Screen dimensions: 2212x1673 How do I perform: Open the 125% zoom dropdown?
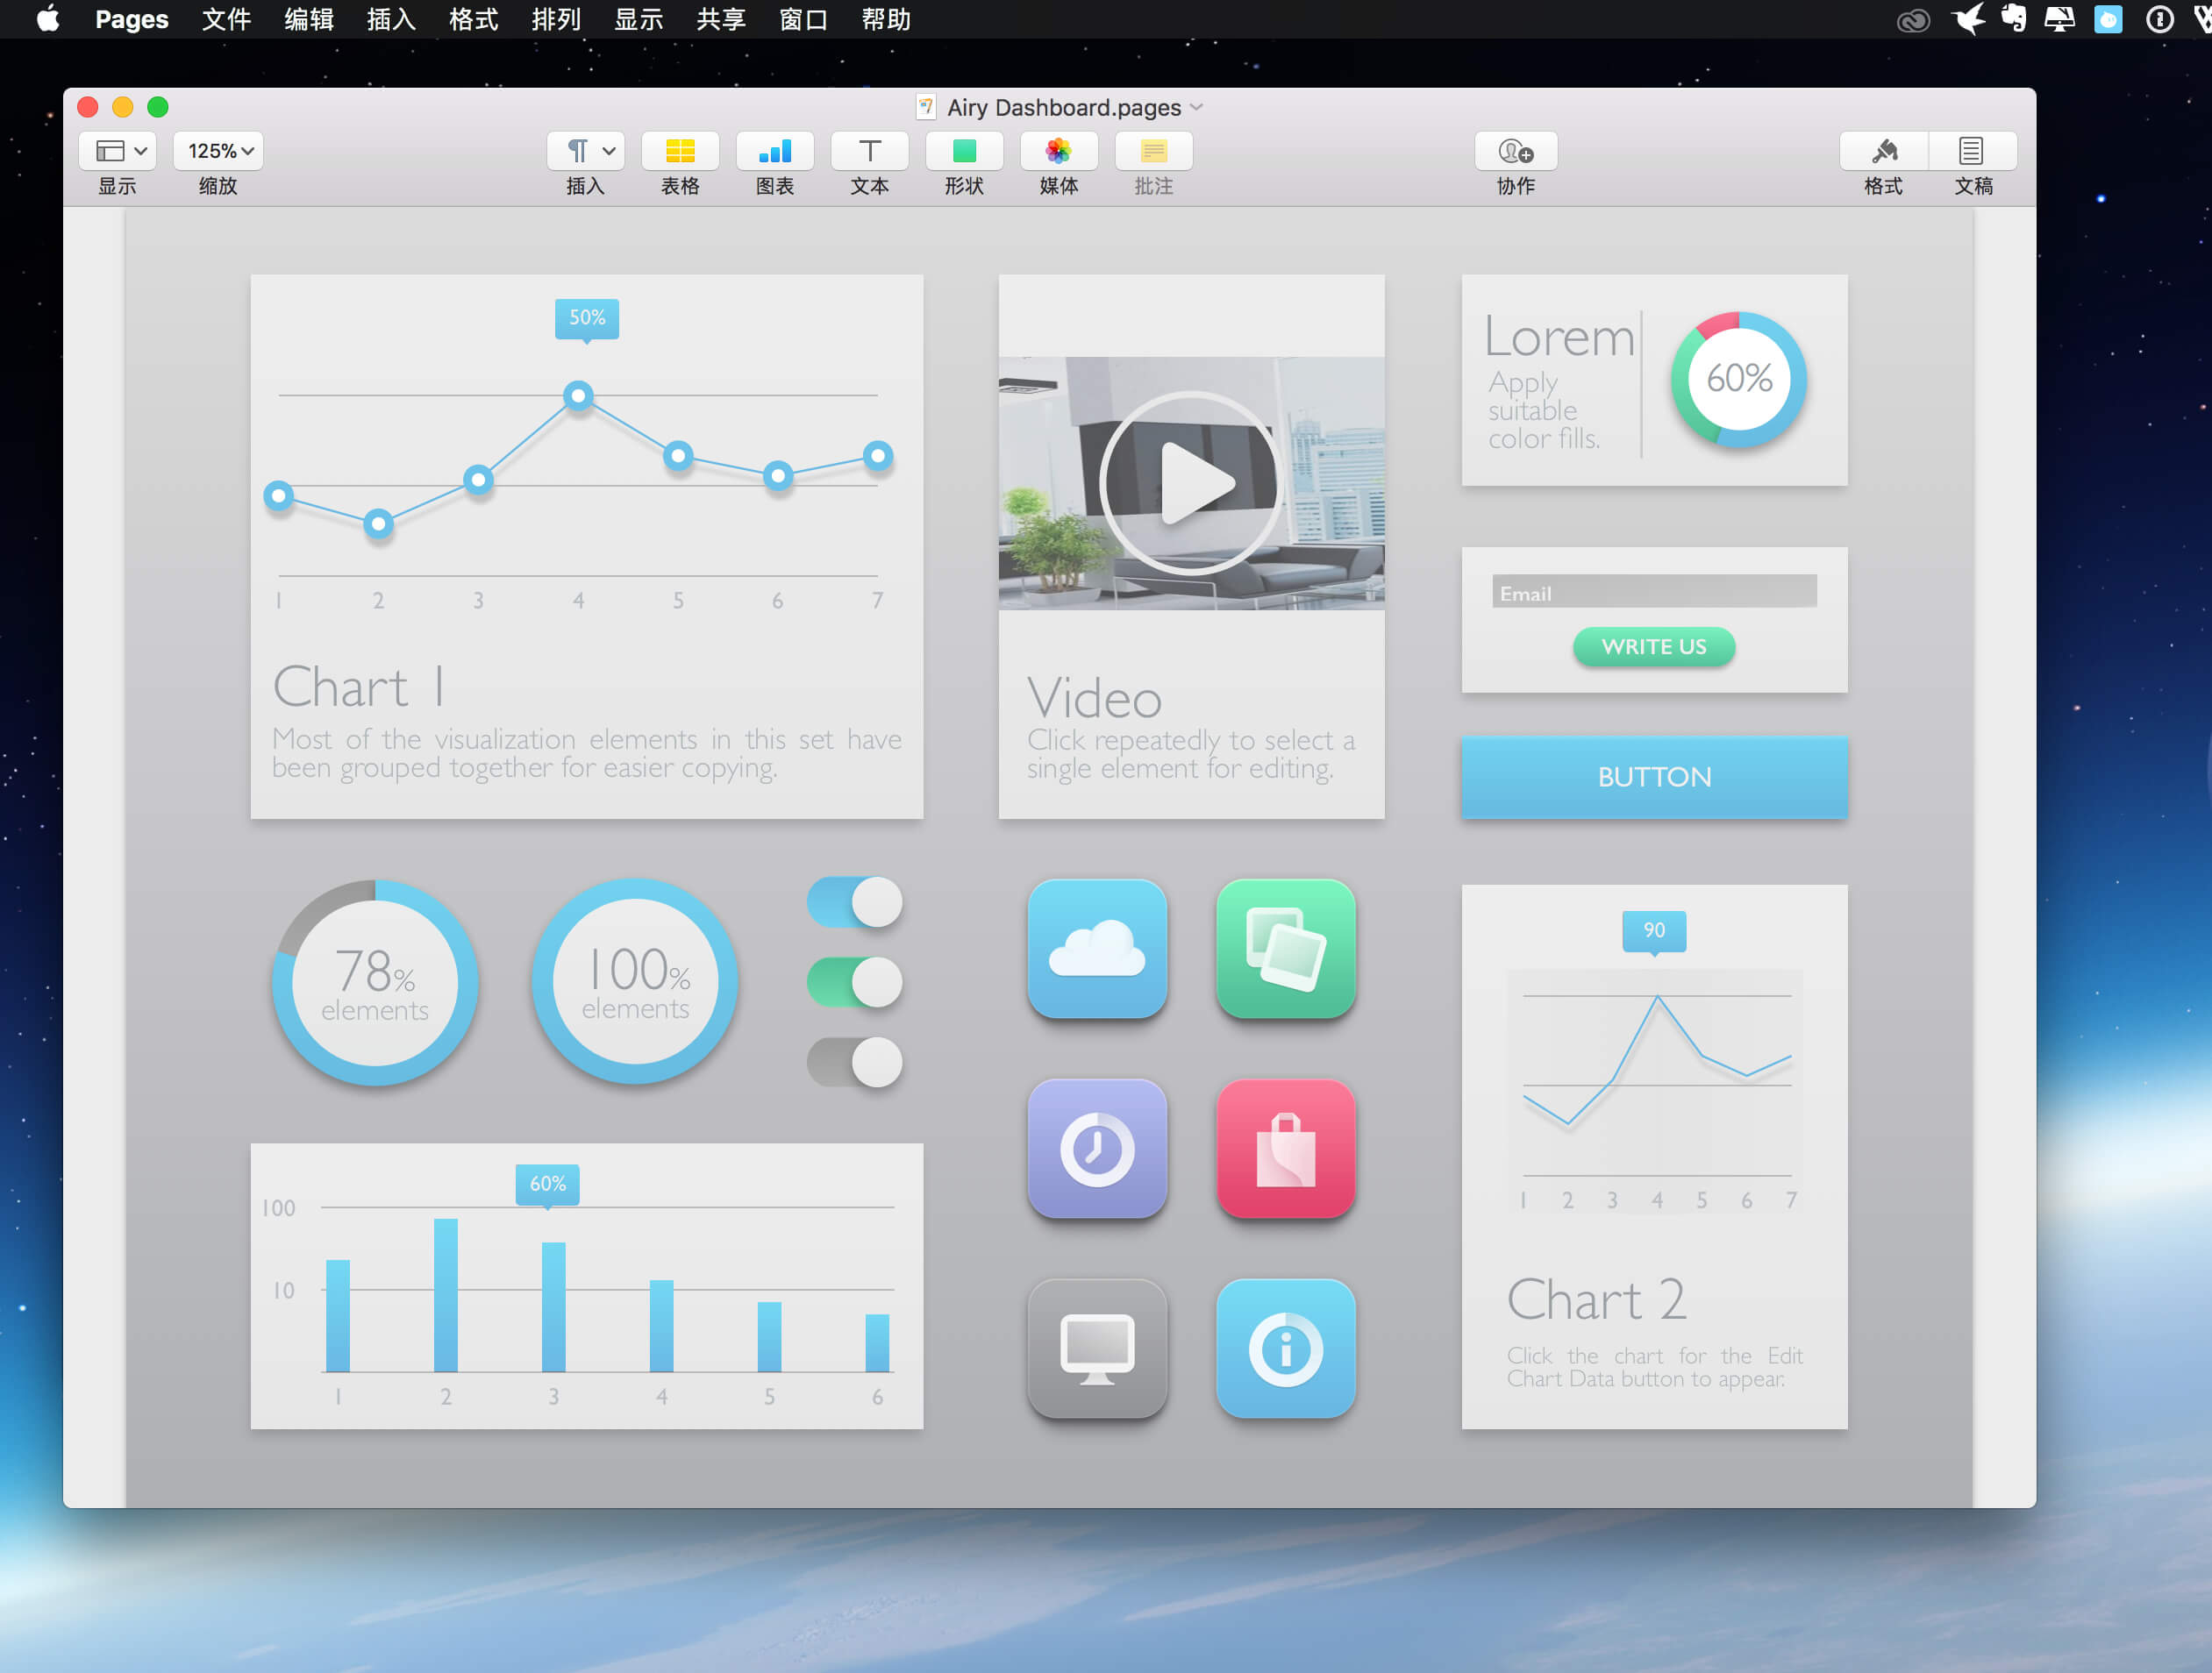[x=218, y=151]
